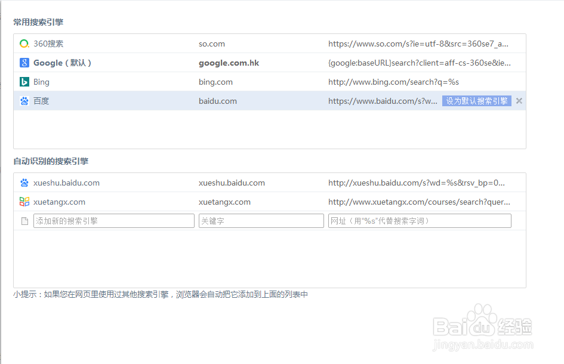Select the Bing engine name
564x364 pixels.
coord(41,82)
